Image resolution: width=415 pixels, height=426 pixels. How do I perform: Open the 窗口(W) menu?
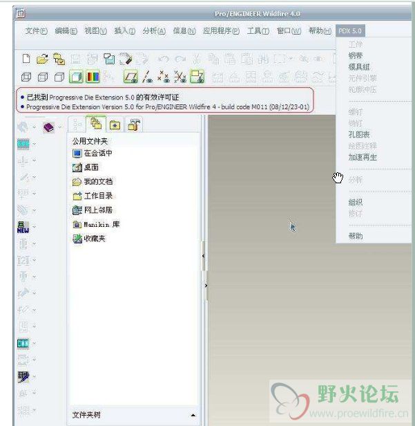pos(289,31)
